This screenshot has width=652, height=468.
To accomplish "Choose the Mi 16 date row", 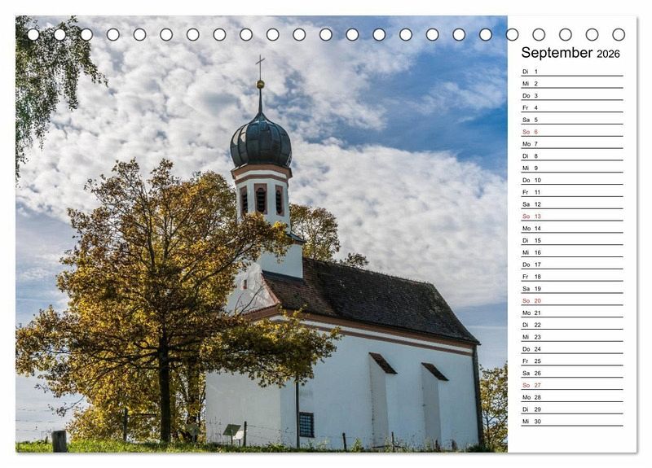I will [570, 252].
